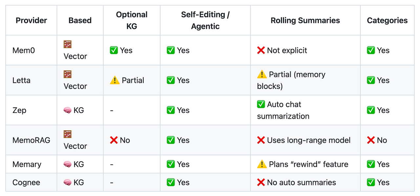Image resolution: width=420 pixels, height=196 pixels.
Task: Click Zep's Auto chat summarization green checkmark
Action: (x=261, y=104)
